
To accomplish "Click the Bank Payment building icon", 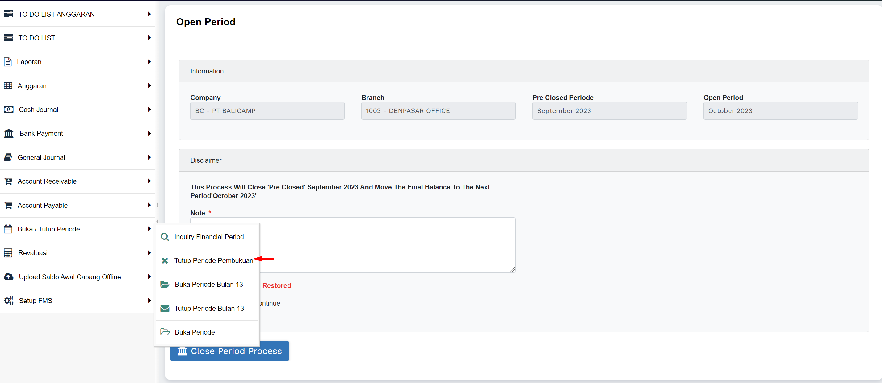I will coord(9,134).
